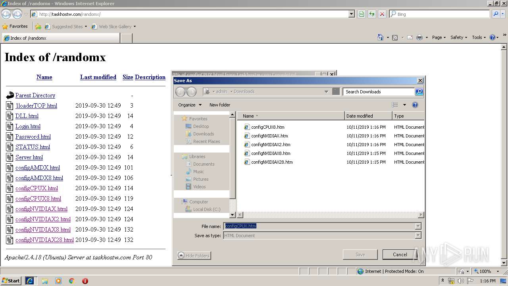Open the Page menu
Viewport: 508px width, 286px height.
[439, 37]
